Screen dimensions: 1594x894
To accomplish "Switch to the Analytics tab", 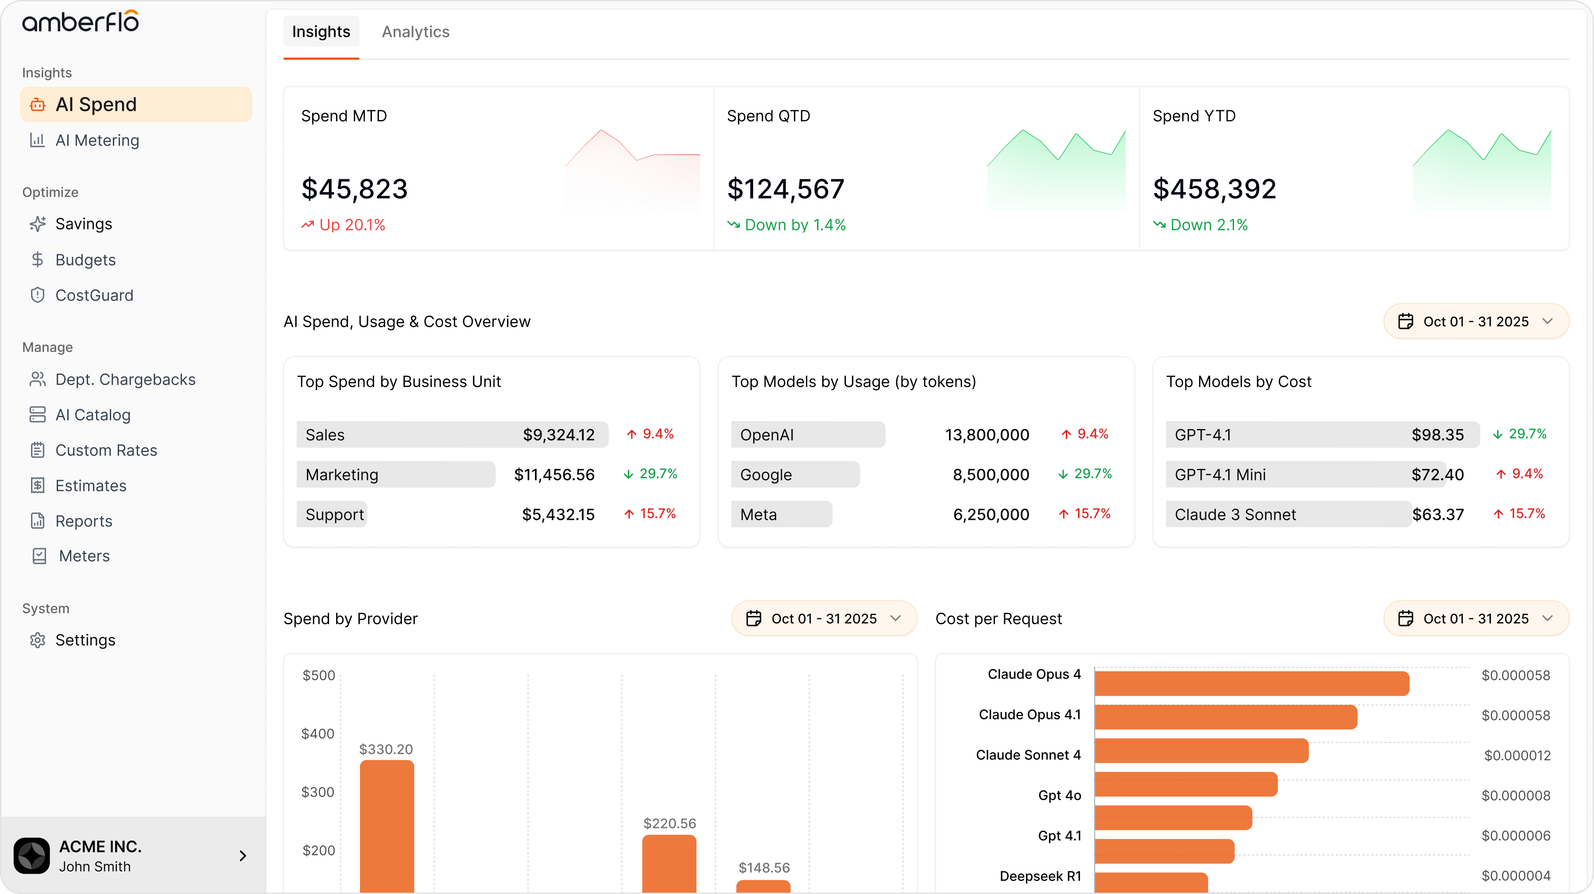I will (x=415, y=31).
